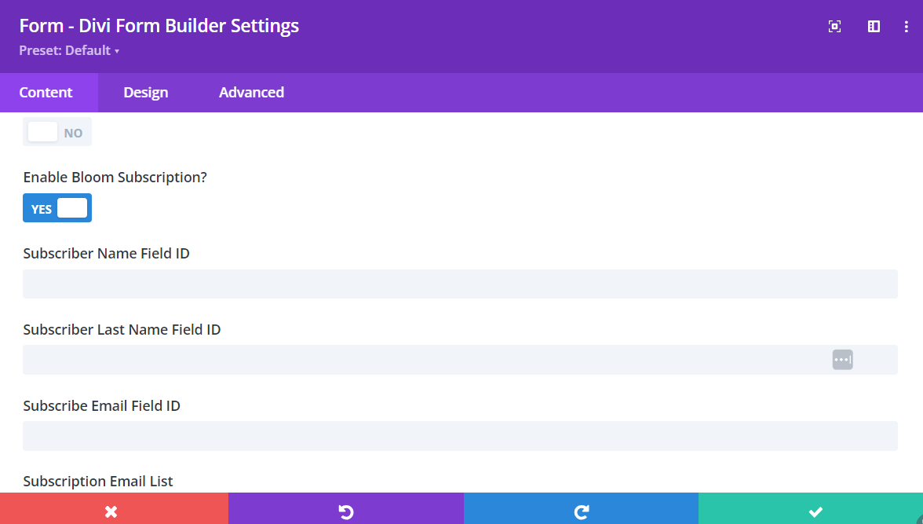Open the three-dot options menu
The height and width of the screenshot is (524, 923).
coord(907,26)
